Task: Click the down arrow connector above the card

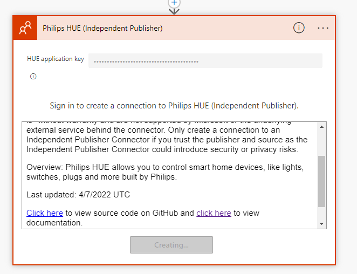Action: (x=174, y=10)
